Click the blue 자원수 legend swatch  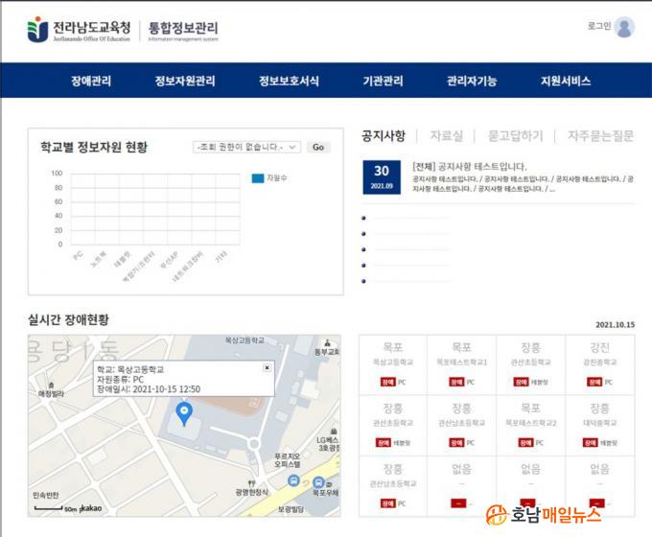(257, 178)
